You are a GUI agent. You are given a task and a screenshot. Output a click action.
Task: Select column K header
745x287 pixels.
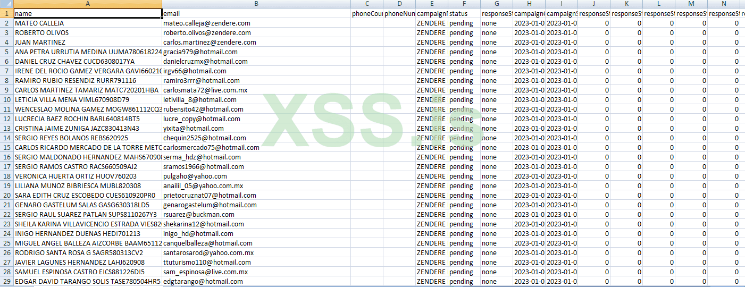click(626, 4)
